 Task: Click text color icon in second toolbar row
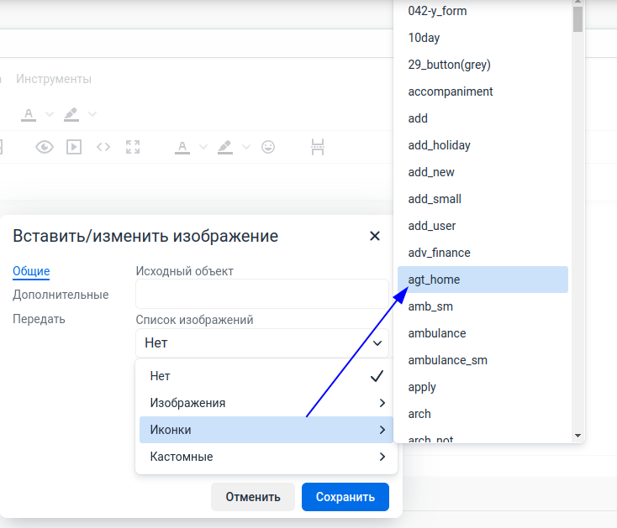[x=182, y=147]
